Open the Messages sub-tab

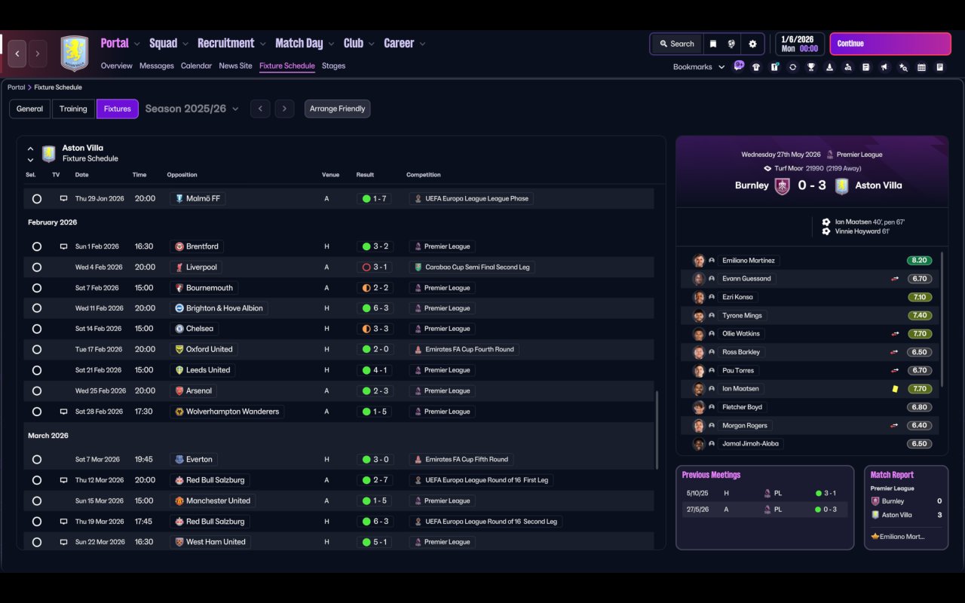coord(157,66)
